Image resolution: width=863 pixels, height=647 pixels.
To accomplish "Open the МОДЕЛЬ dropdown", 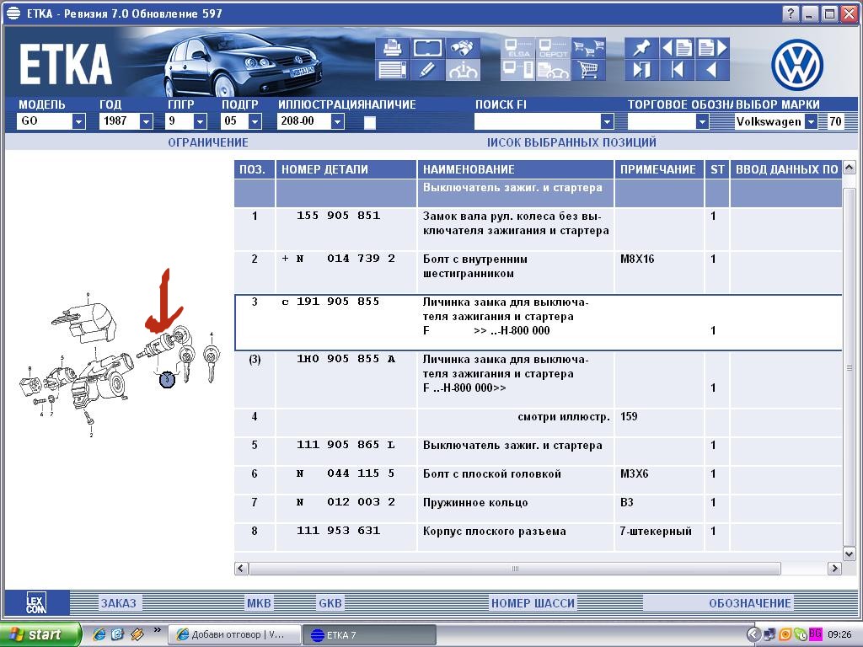I will (78, 121).
